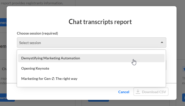
Task: Click the partially hidden Generate button
Action: coord(3,23)
